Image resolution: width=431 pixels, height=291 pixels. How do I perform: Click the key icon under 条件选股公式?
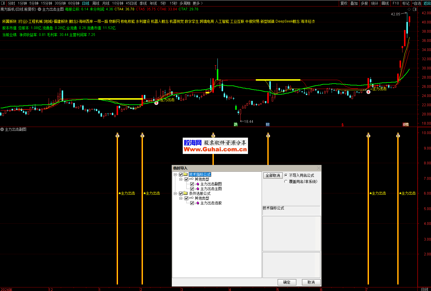(191, 198)
